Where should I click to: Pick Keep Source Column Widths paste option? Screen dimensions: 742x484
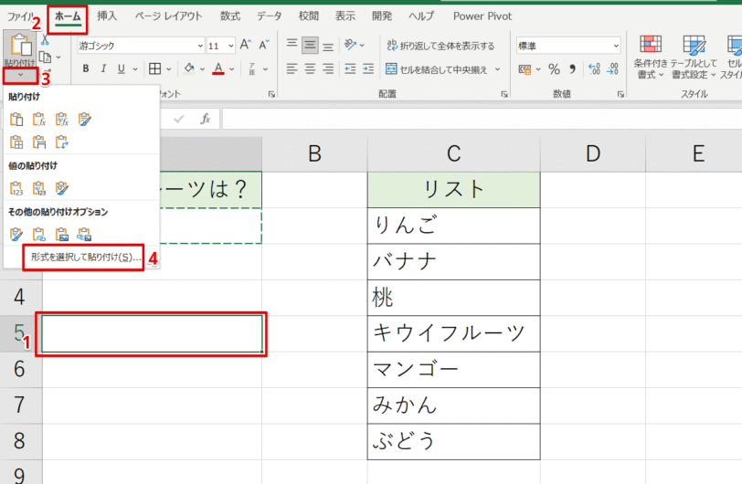[39, 142]
